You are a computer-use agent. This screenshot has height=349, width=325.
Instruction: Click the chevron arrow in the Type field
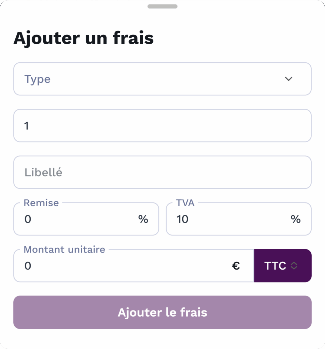click(289, 79)
